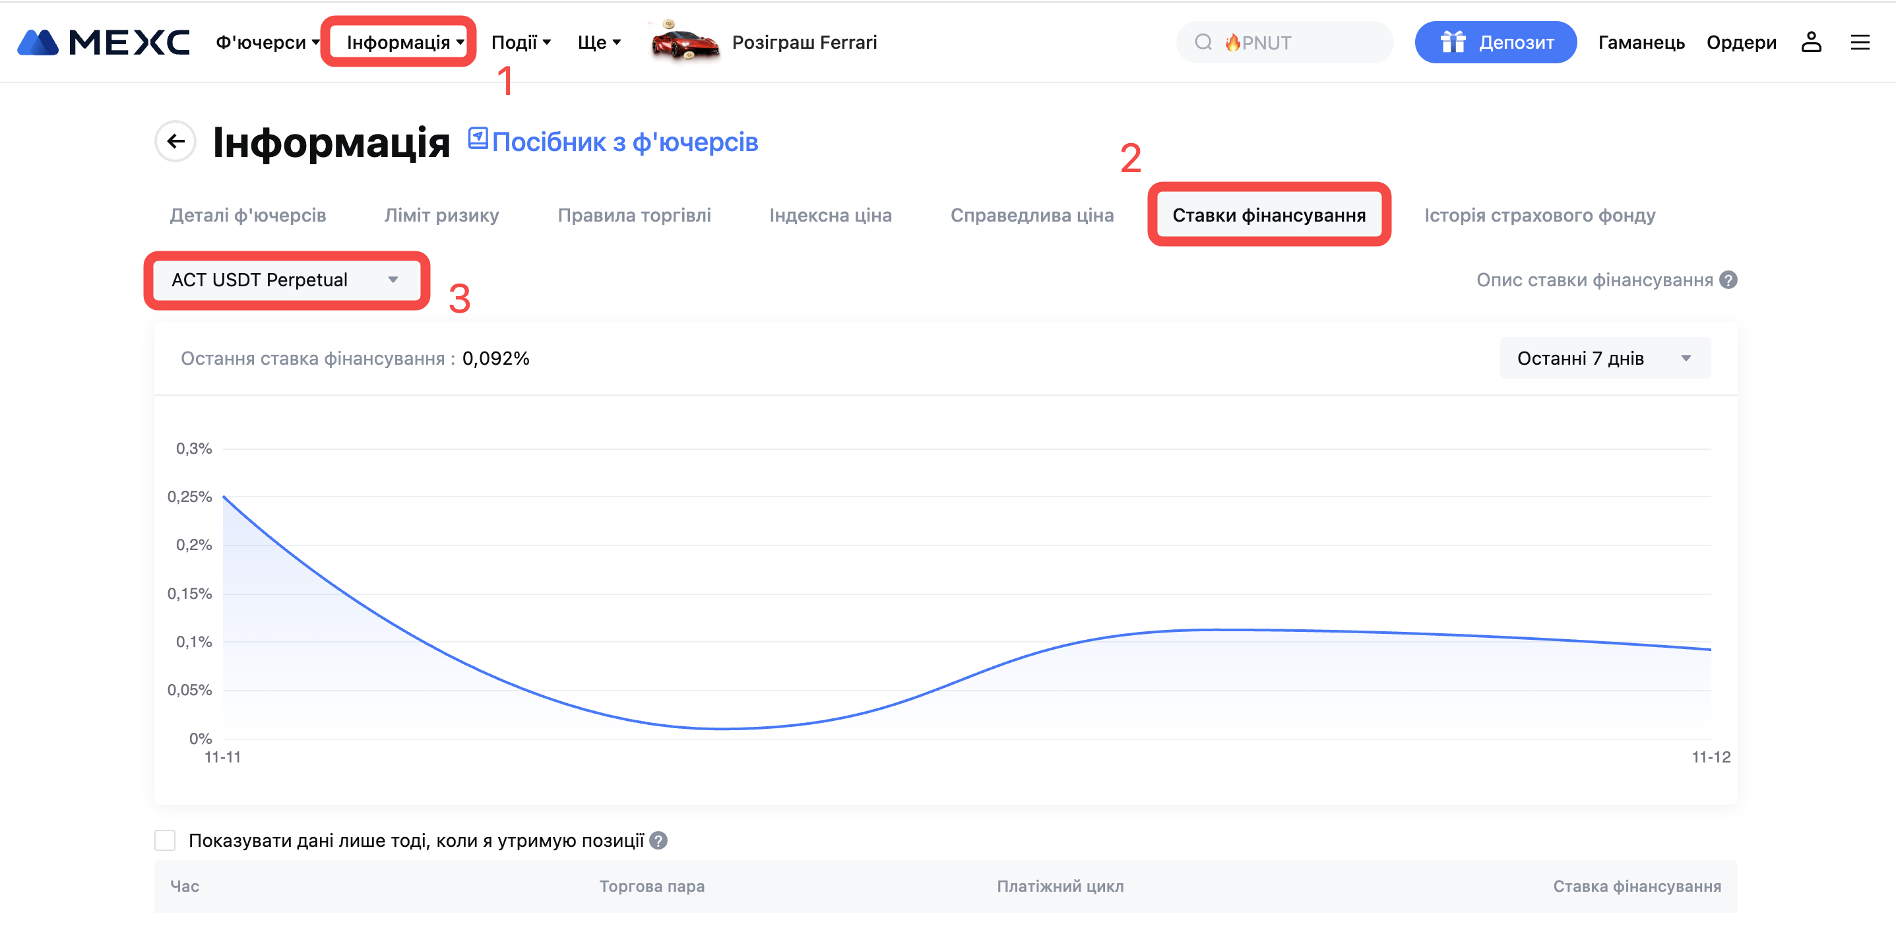Viewport: 1896px width, 934px height.
Task: Open the Події menu
Action: pyautogui.click(x=521, y=43)
